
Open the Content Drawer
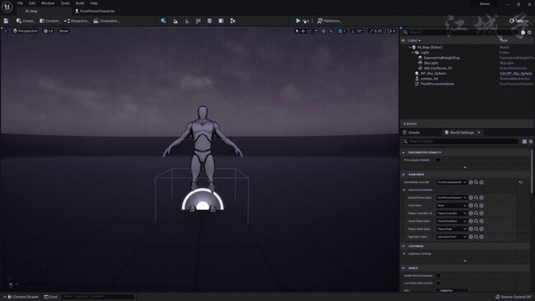click(23, 297)
